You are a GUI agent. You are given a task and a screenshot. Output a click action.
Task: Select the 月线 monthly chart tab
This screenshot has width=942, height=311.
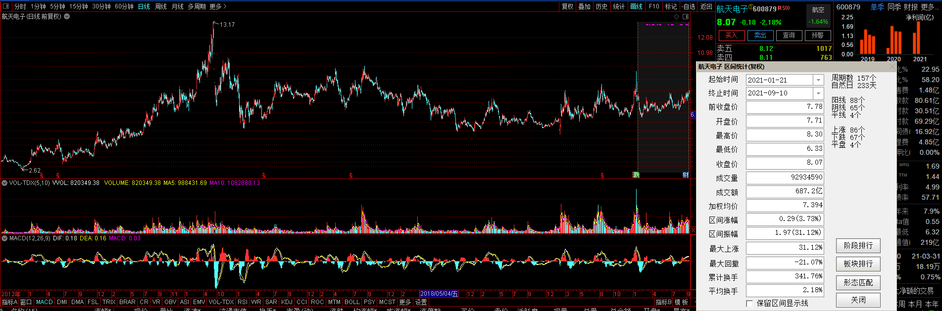tap(178, 6)
